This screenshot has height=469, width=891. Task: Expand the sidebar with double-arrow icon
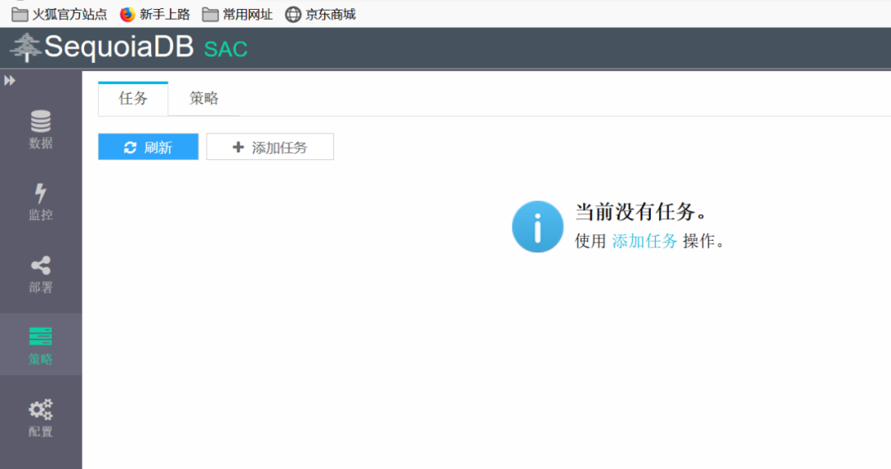(x=10, y=81)
